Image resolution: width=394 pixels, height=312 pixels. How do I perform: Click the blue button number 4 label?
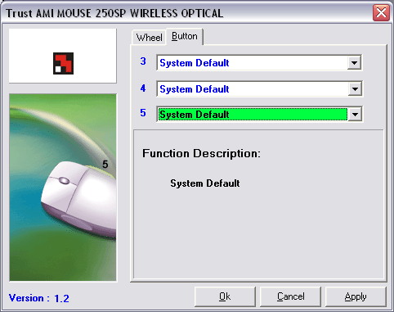point(143,88)
